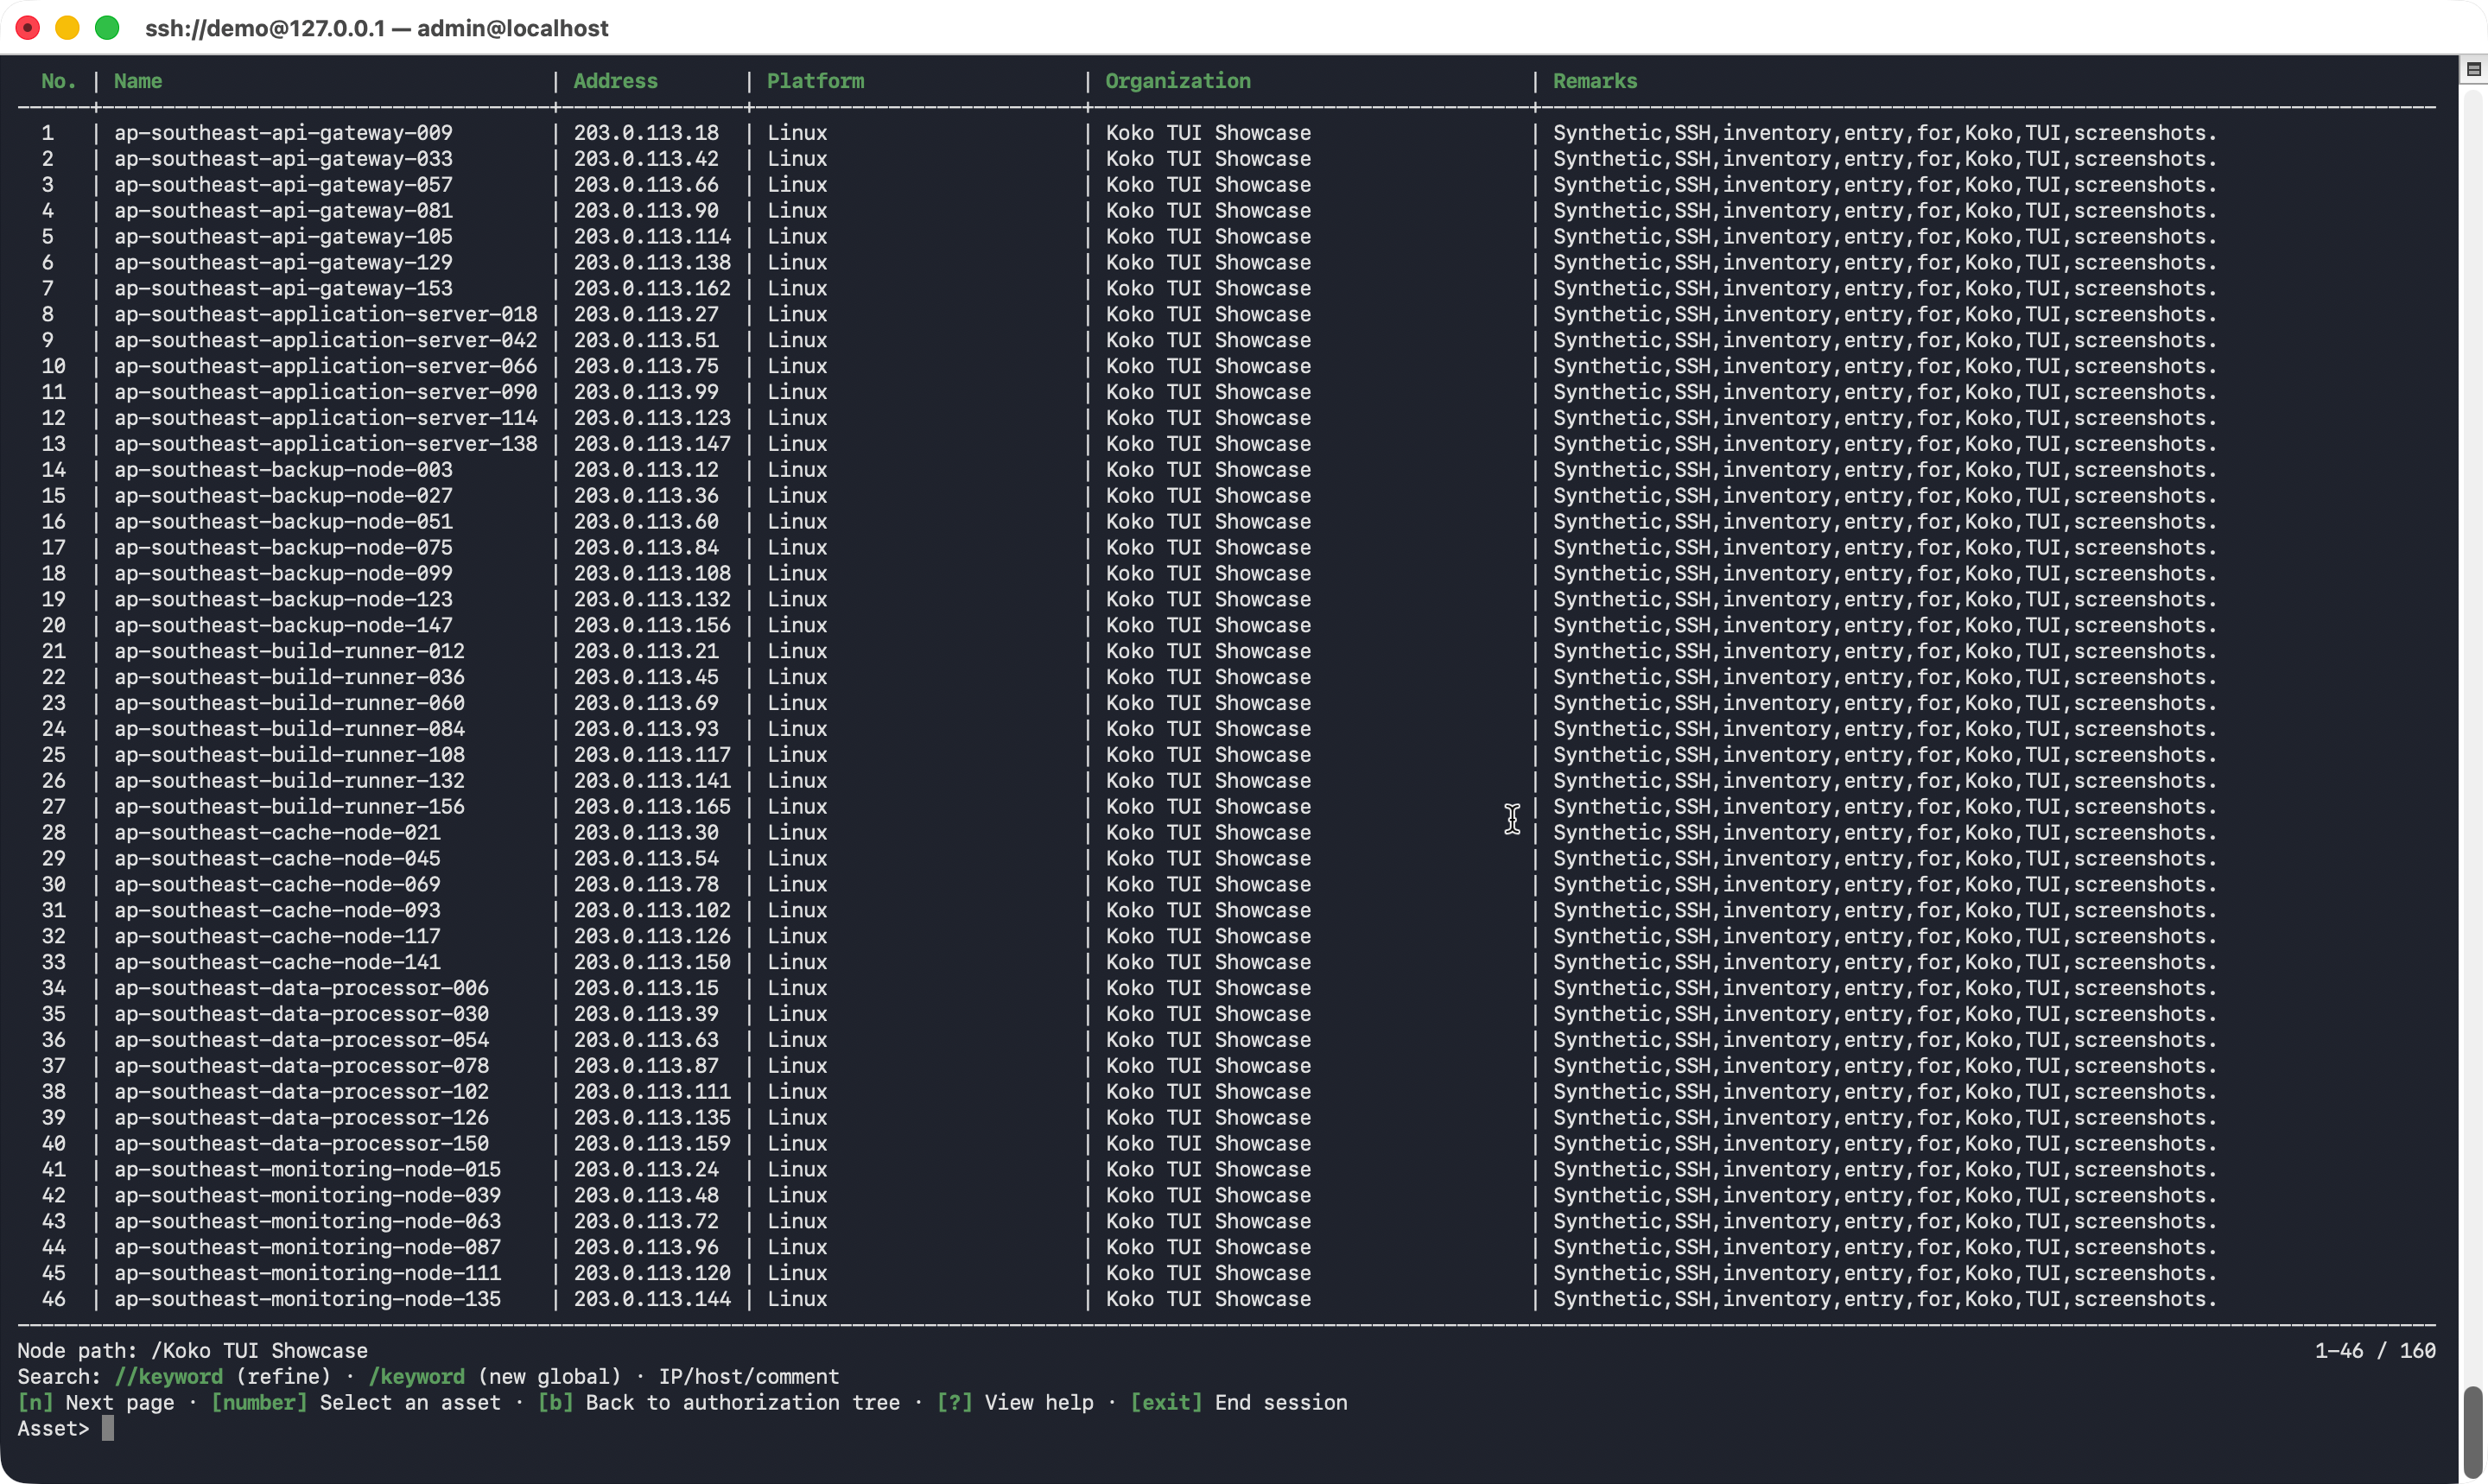The height and width of the screenshot is (1484, 2488).
Task: Select row ap-southeast-api-gateway-009
Action: coord(1226,132)
